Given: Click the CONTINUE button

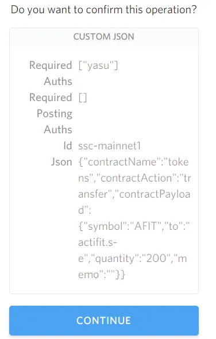Looking at the screenshot, I should [x=104, y=321].
